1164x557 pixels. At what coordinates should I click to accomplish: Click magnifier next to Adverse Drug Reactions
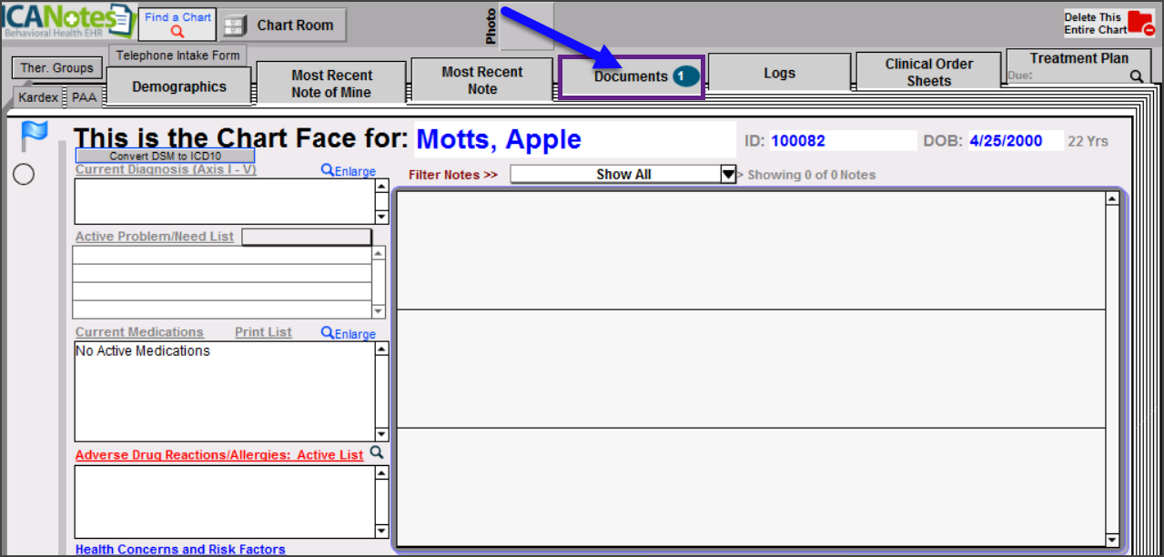377,453
